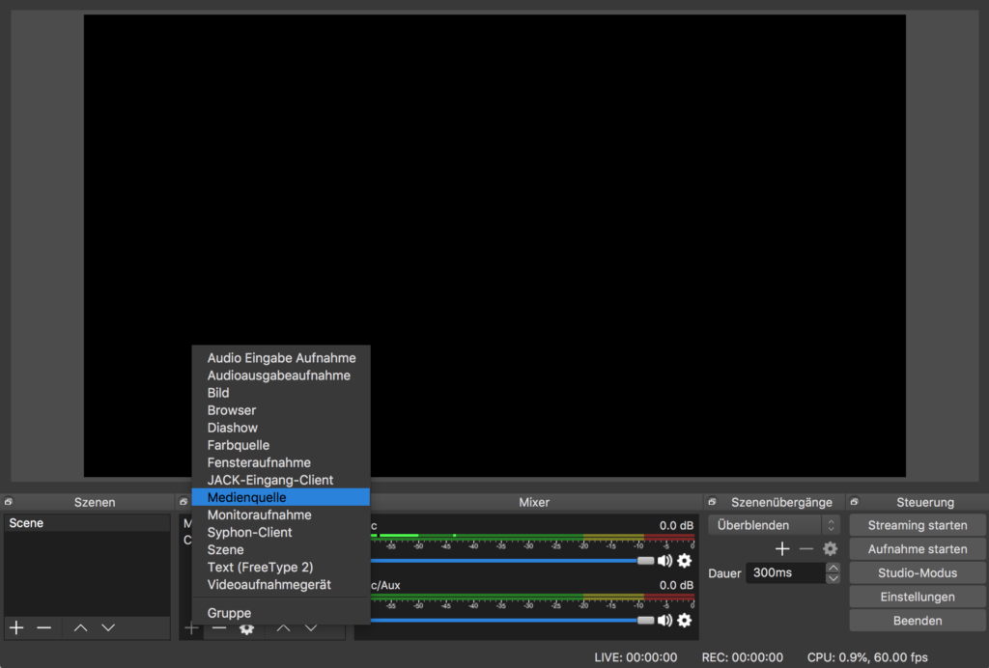Undock the sources panel icon
This screenshot has width=989, height=668.
(184, 502)
